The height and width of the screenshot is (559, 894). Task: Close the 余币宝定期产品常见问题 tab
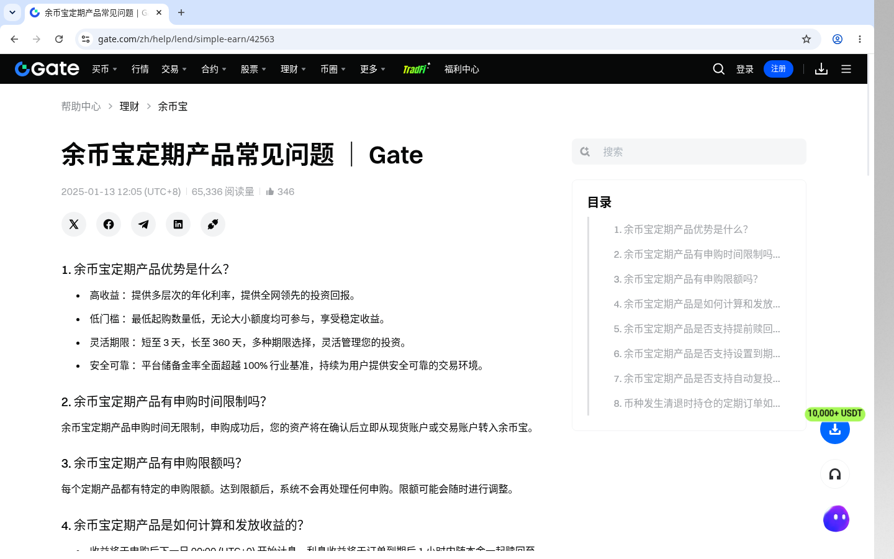159,12
